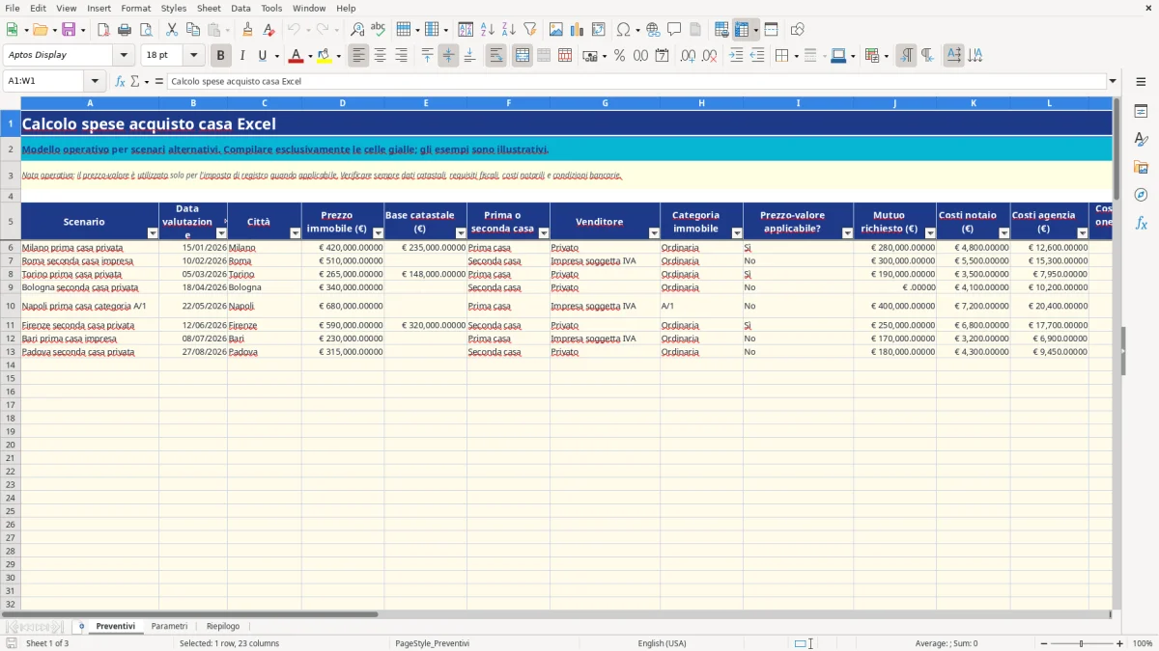Open the Font Name dropdown
This screenshot has height=651, width=1159.
tap(124, 55)
